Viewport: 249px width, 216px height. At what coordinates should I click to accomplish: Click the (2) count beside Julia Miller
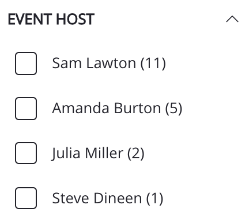(x=136, y=153)
